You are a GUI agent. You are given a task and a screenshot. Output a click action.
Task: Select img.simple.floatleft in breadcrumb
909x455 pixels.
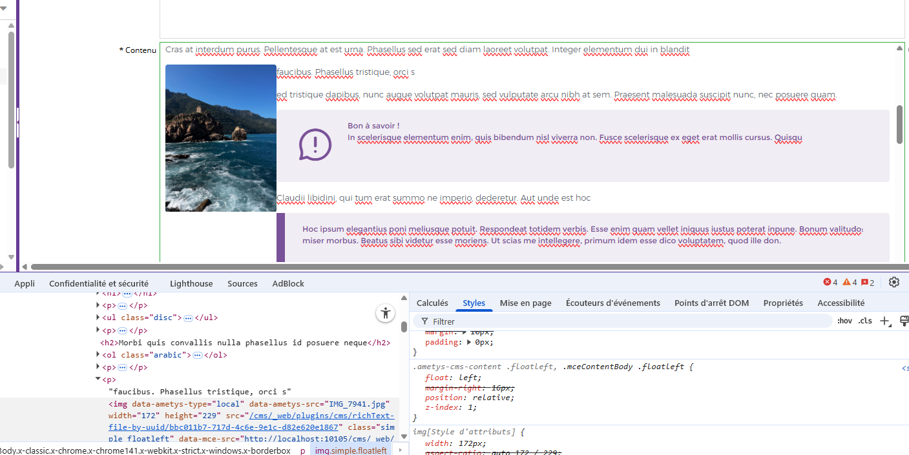coord(351,450)
